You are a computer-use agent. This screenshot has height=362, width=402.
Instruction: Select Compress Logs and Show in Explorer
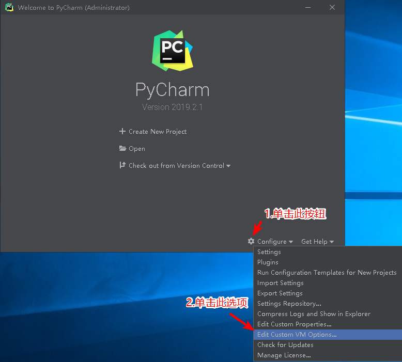coord(328,314)
